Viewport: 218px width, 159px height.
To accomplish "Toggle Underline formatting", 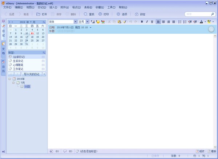I will pos(152,22).
